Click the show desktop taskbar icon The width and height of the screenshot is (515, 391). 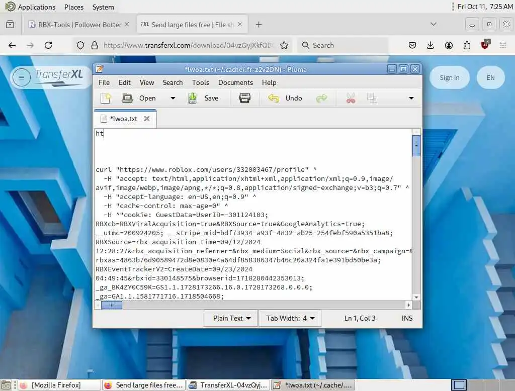click(x=6, y=385)
